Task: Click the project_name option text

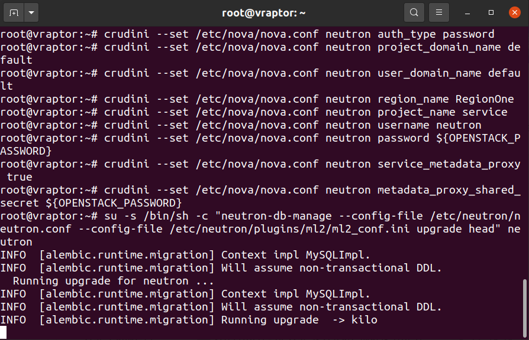Action: (x=417, y=112)
